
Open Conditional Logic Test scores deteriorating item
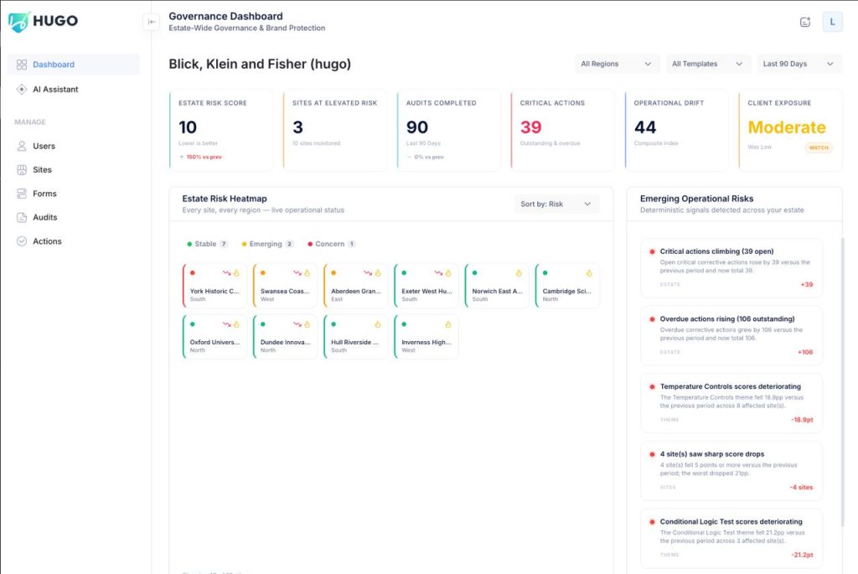click(x=731, y=539)
